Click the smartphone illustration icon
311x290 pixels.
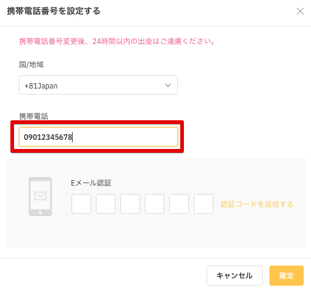click(x=40, y=197)
